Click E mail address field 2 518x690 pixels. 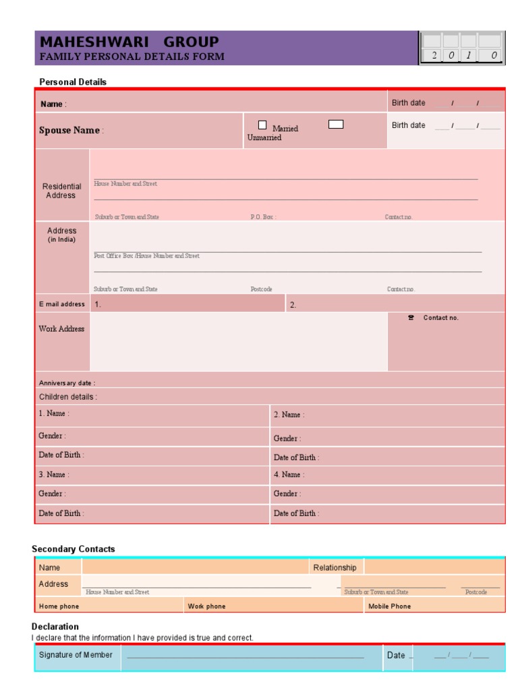pos(395,304)
